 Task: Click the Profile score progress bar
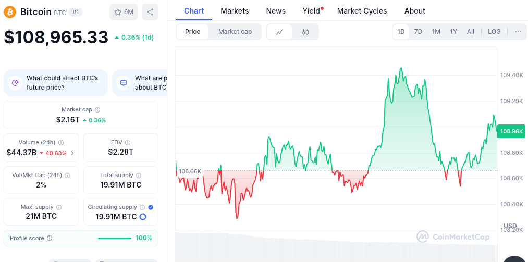click(x=115, y=238)
